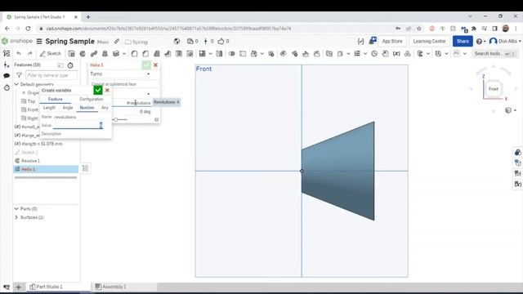Select the Helix 1 feature in list

[x=46, y=169]
